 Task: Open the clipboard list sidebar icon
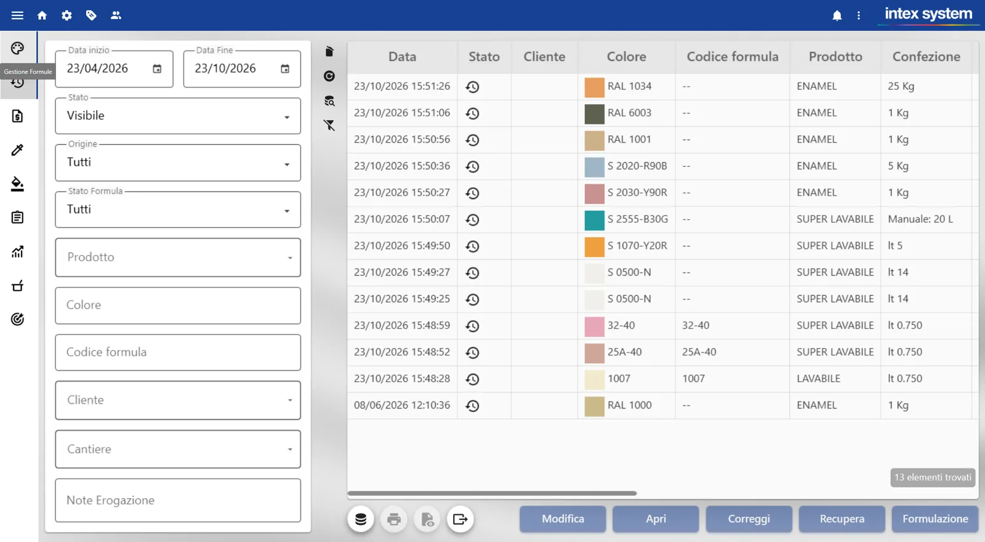click(x=17, y=217)
